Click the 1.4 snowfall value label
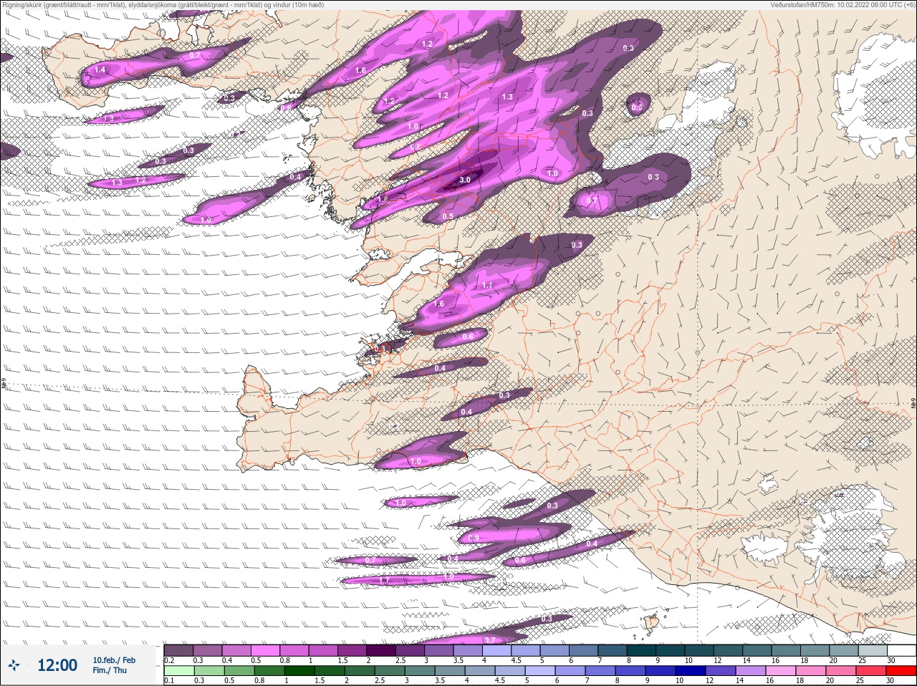917x686 pixels. click(100, 70)
